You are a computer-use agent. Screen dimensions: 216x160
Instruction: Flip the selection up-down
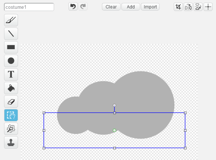tap(198, 7)
